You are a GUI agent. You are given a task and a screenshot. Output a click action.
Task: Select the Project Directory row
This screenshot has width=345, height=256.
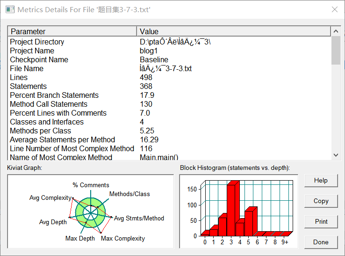pos(169,42)
